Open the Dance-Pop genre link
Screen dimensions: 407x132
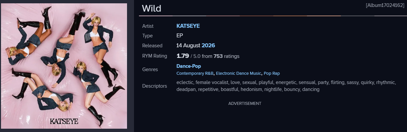(x=189, y=66)
